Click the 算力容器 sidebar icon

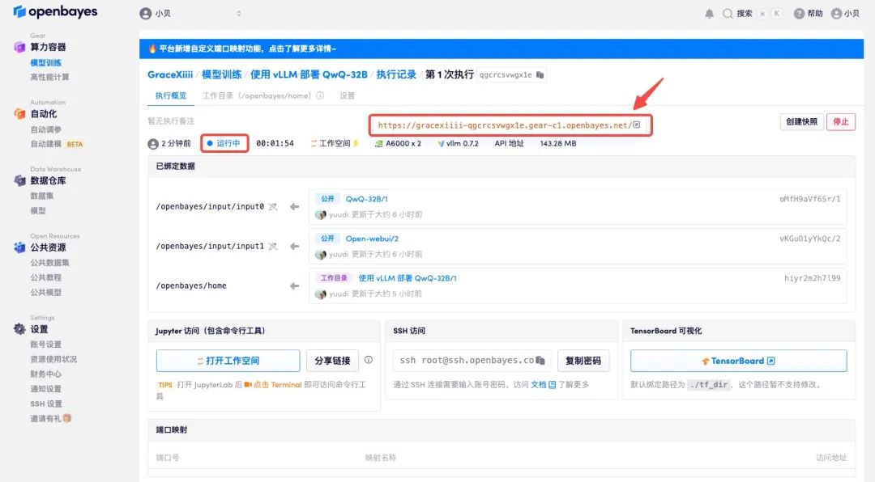(19, 48)
